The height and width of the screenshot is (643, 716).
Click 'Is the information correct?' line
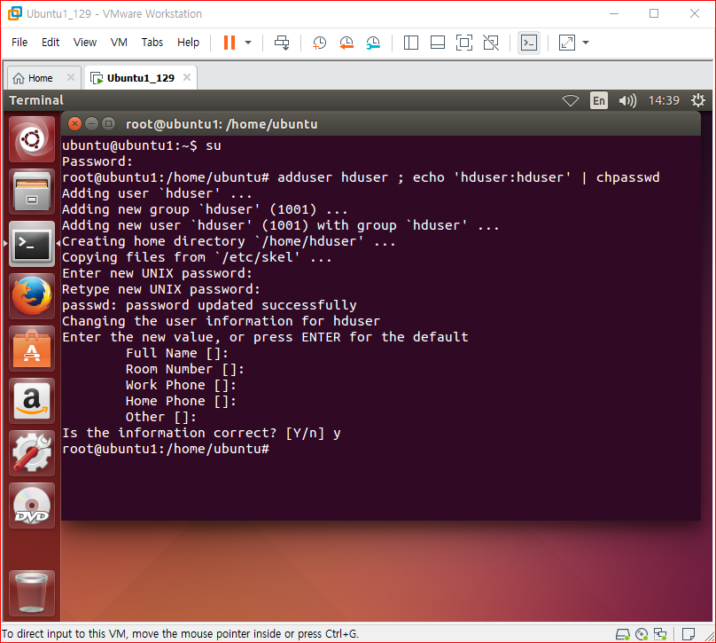click(x=201, y=433)
